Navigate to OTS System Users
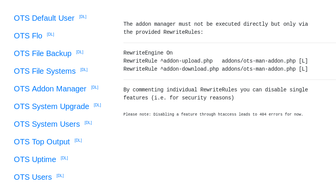This screenshot has width=336, height=192. (x=47, y=124)
